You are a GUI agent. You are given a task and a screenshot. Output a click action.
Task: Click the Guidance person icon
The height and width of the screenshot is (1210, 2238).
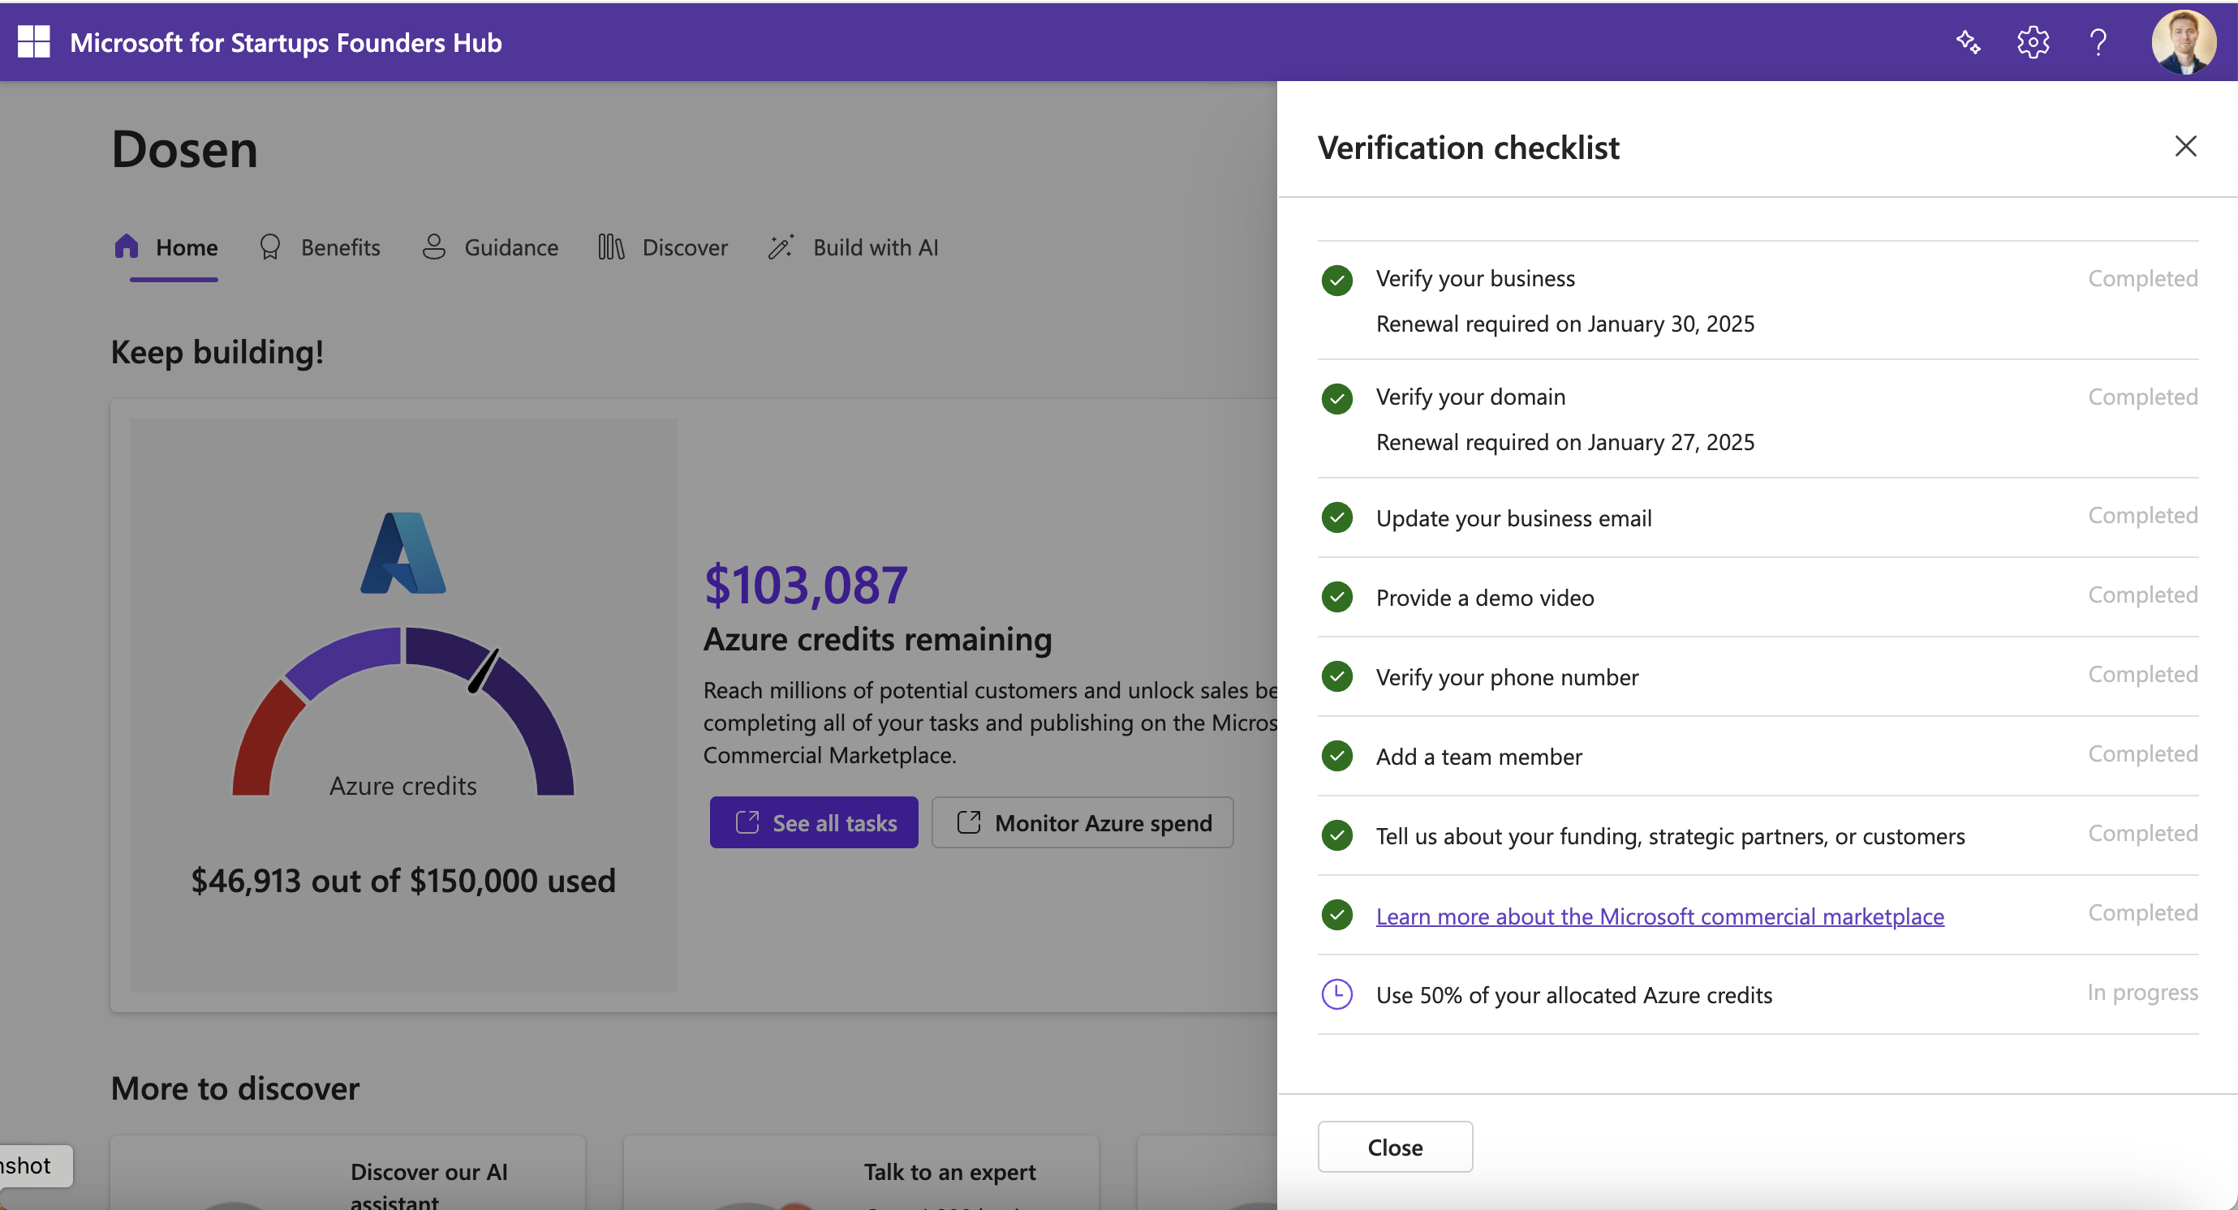pyautogui.click(x=433, y=247)
